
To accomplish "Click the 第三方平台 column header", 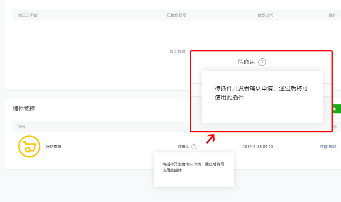I will (x=28, y=15).
